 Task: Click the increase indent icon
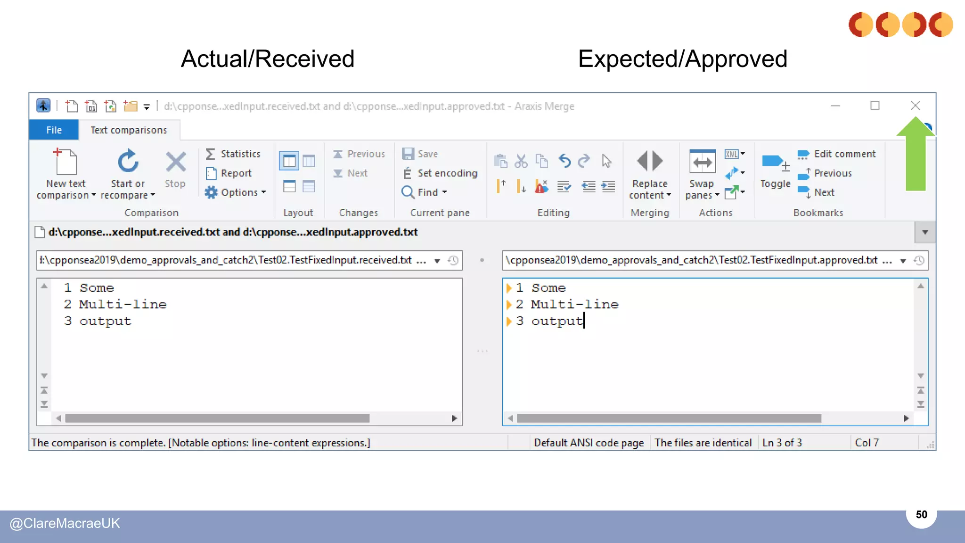[x=608, y=187]
